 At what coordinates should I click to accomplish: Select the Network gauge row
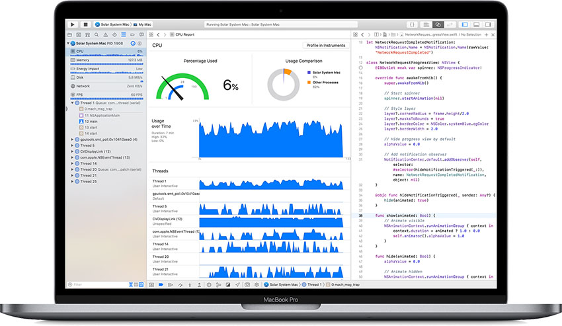[106, 87]
